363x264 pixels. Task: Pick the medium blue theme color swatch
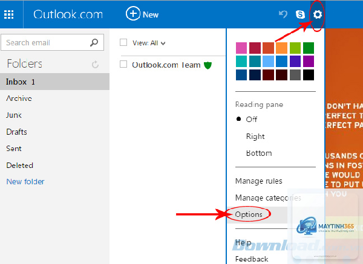(281, 61)
